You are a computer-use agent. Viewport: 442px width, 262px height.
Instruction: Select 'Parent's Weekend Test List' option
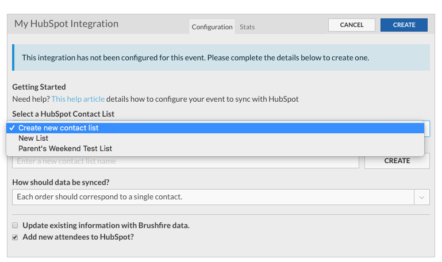[x=215, y=148]
